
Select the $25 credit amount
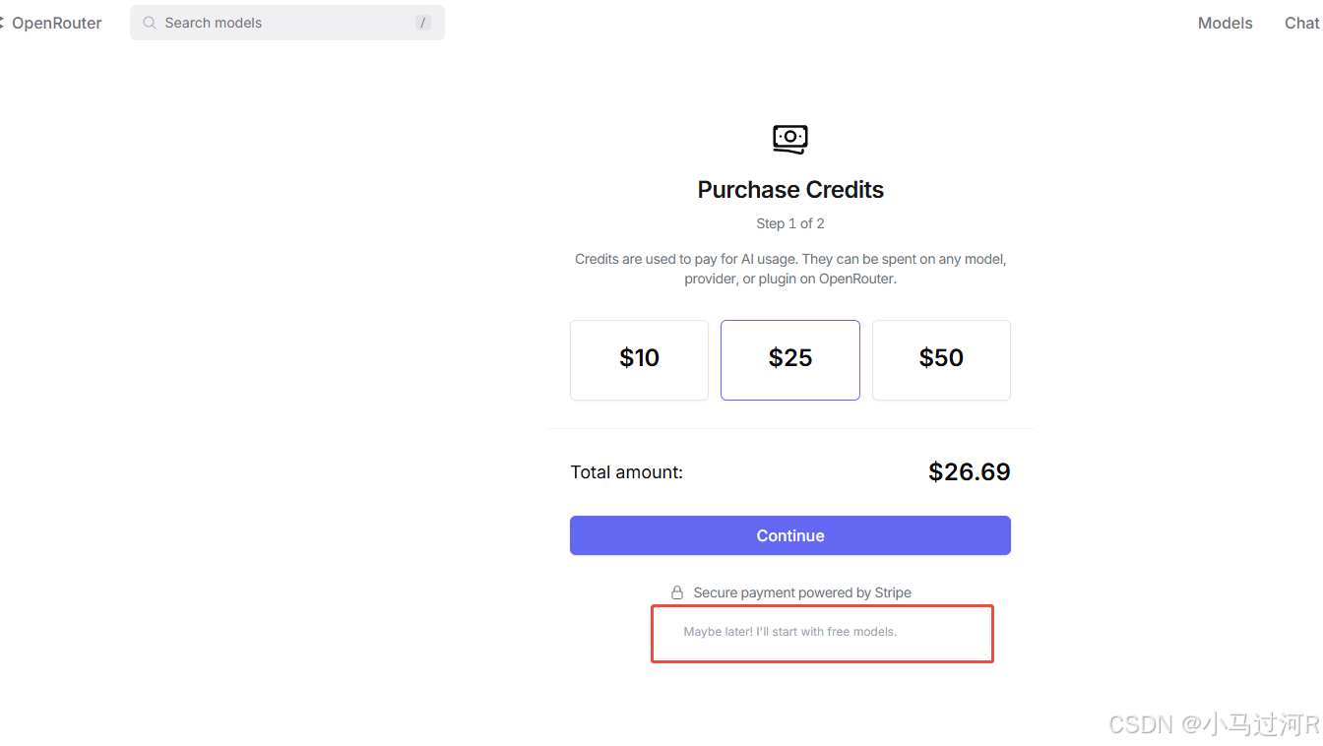tap(790, 360)
